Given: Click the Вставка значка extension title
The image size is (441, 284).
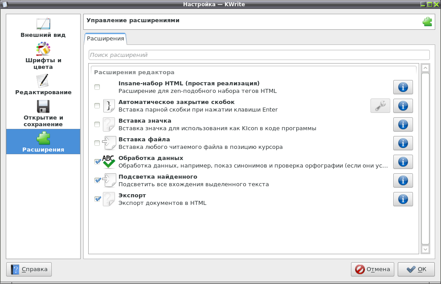Looking at the screenshot, I should coord(145,121).
